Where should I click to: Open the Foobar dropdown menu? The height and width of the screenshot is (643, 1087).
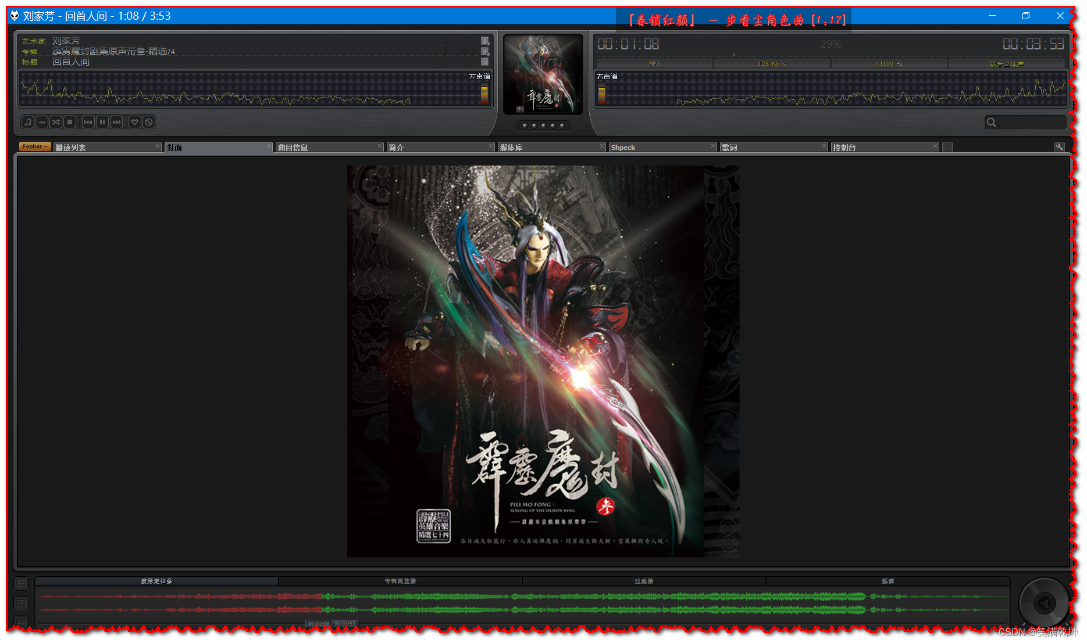click(x=35, y=146)
